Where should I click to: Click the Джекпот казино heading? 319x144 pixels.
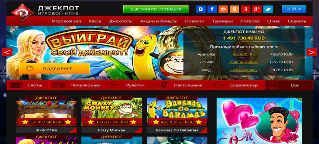pos(244,32)
